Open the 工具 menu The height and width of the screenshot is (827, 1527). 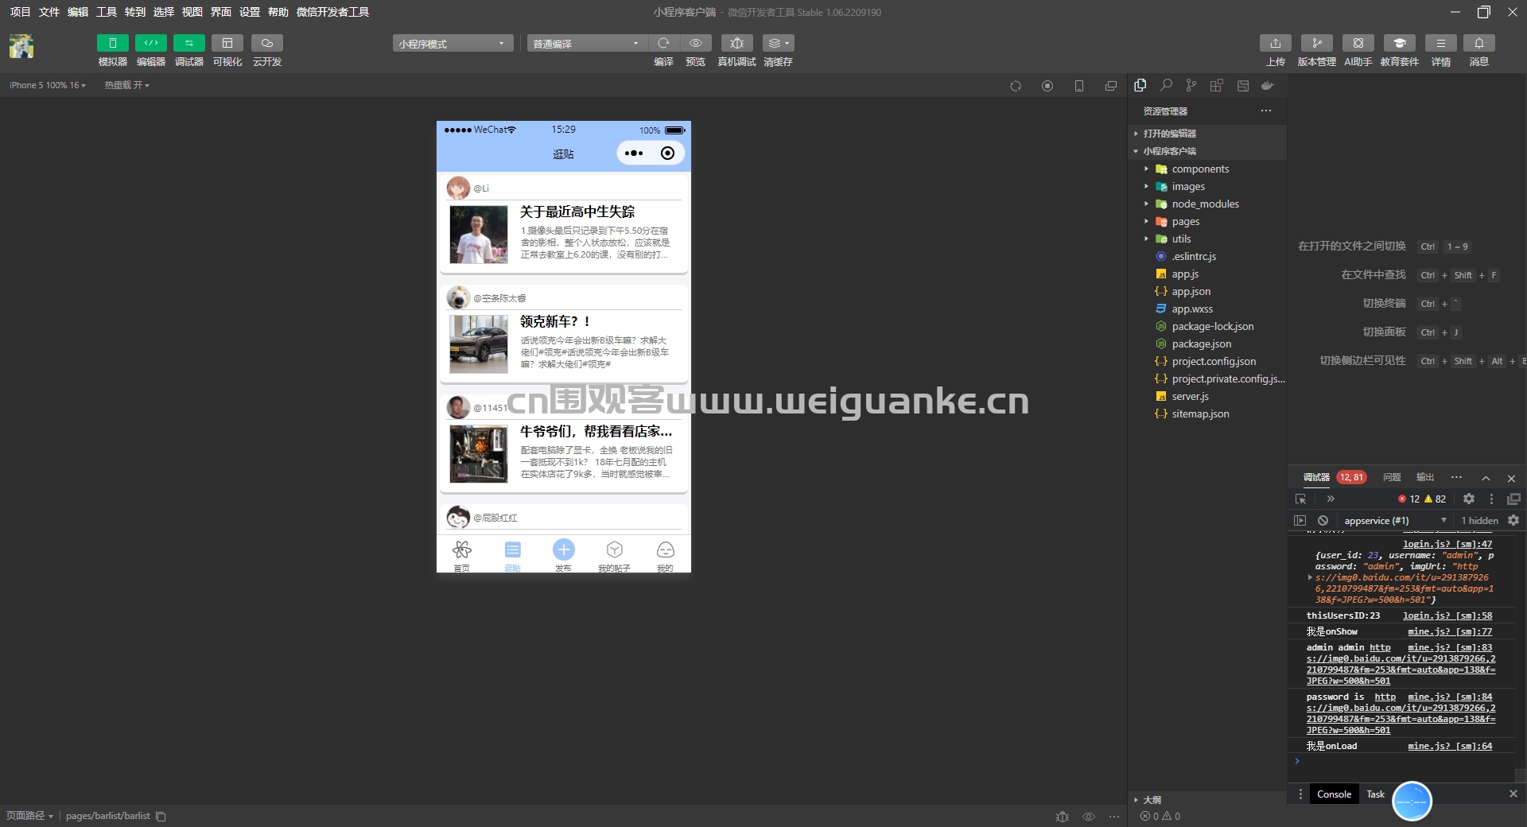pos(106,12)
